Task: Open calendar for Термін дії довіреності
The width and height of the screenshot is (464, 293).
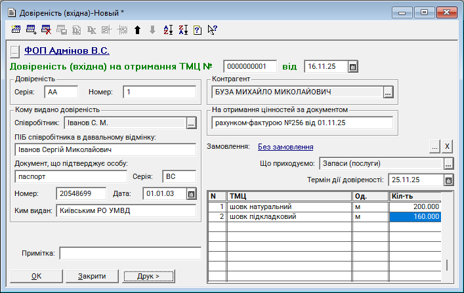Action: click(449, 180)
